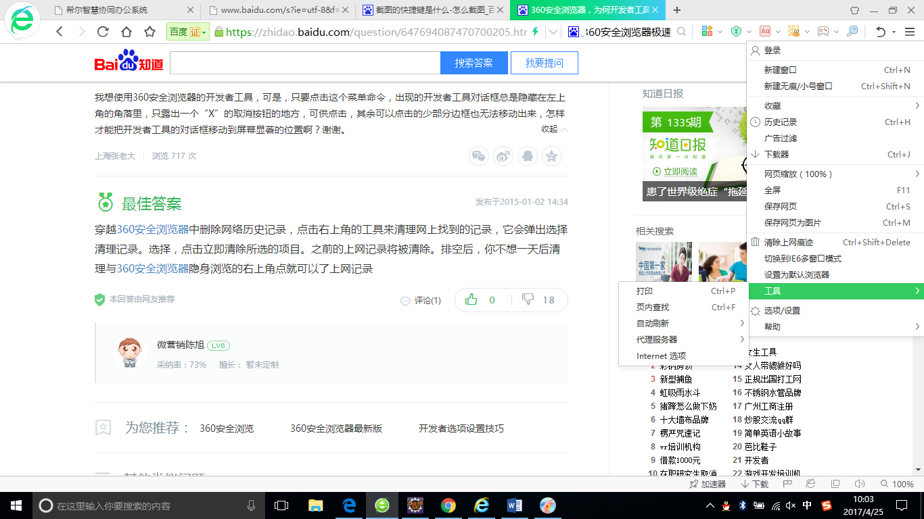Choose 打印 in the tools submenu

pyautogui.click(x=683, y=291)
